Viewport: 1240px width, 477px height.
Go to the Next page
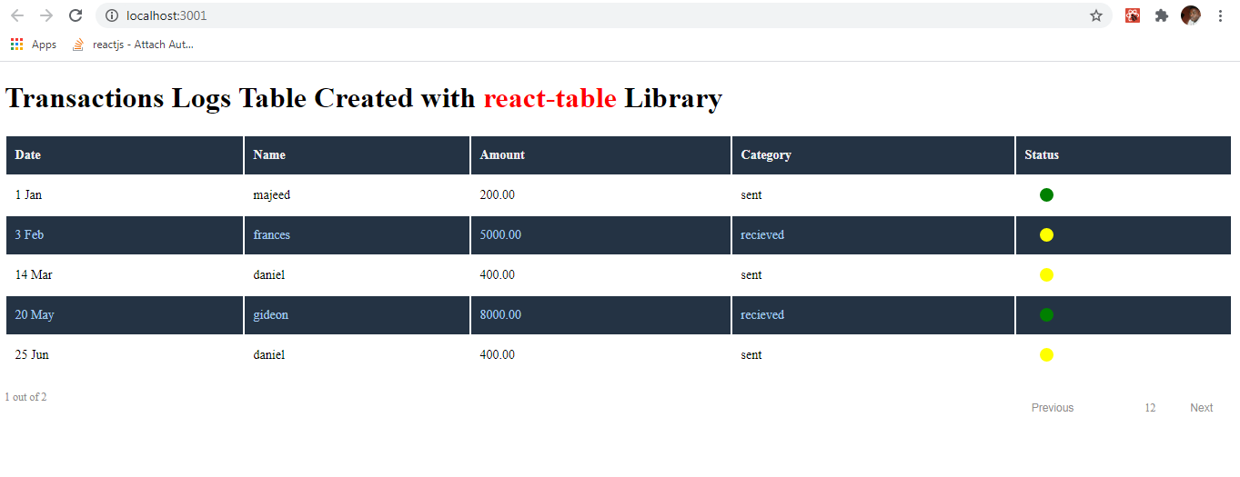click(1201, 408)
